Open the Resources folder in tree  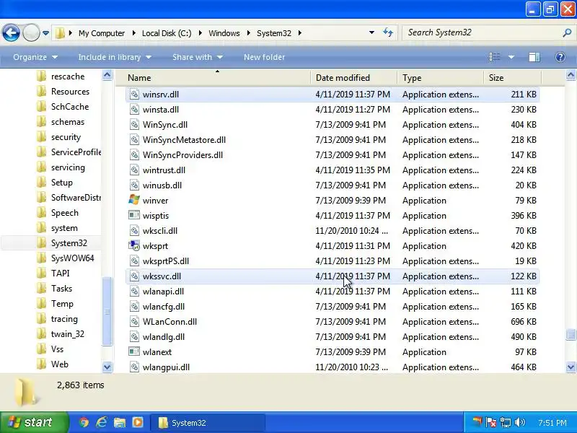point(70,92)
